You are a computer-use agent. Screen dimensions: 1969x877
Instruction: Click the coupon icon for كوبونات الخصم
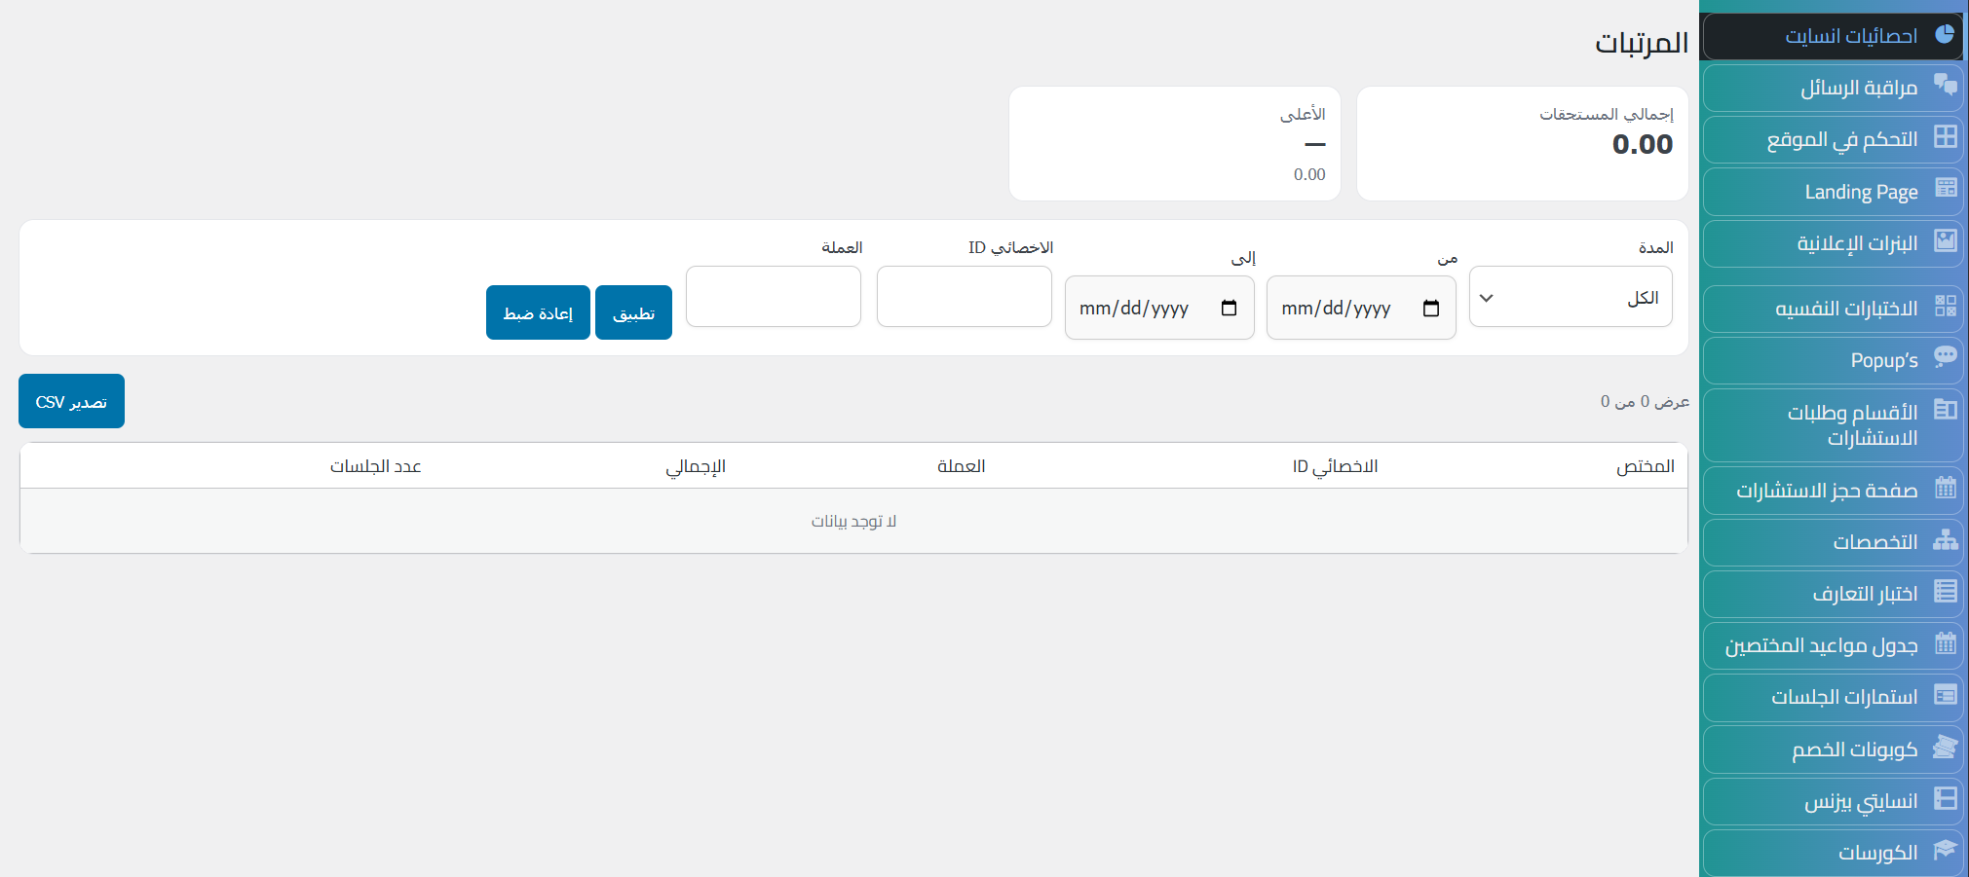(x=1945, y=748)
